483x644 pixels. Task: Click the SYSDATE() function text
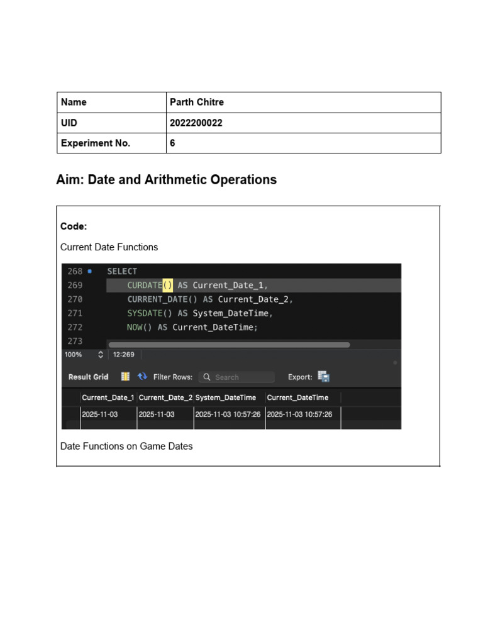coord(150,313)
